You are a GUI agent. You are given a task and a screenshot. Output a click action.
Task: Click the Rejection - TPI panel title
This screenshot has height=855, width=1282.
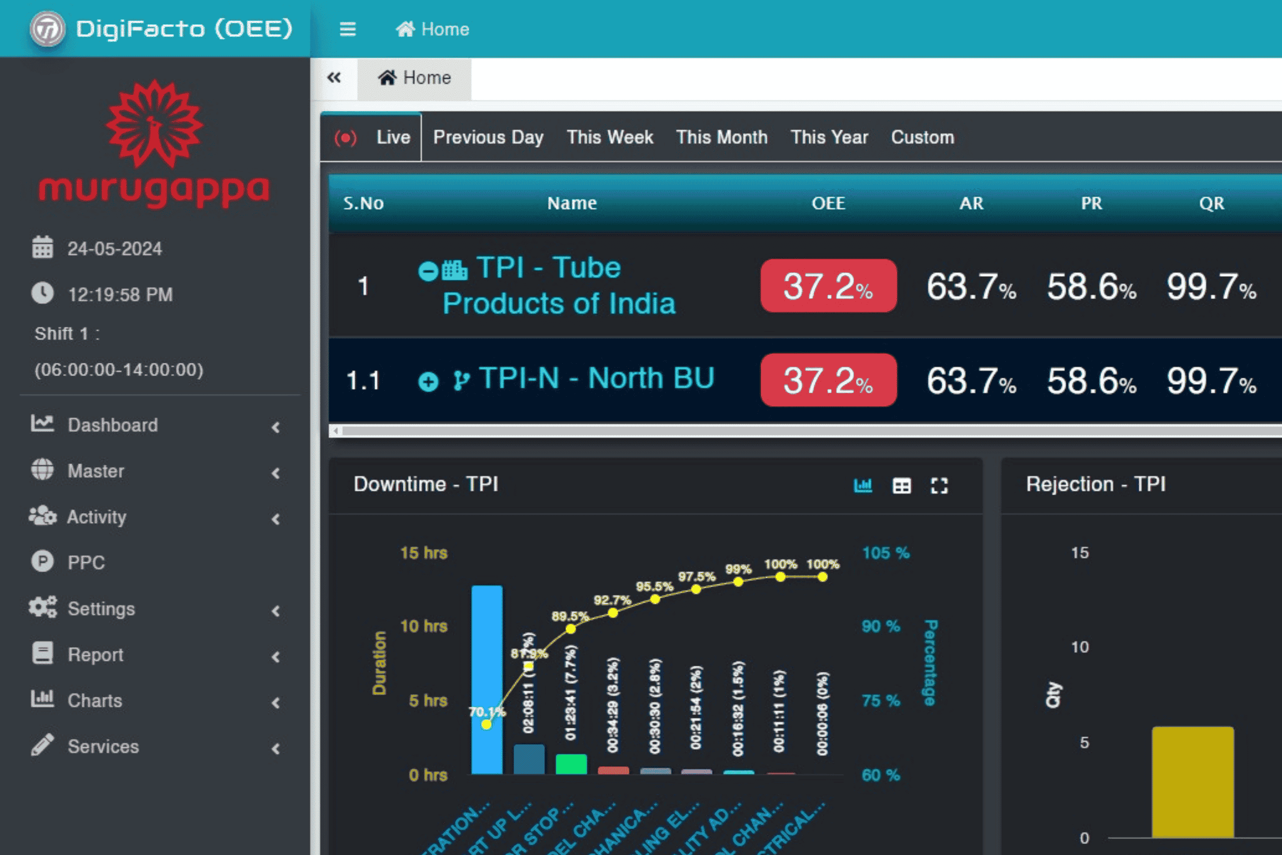1096,484
